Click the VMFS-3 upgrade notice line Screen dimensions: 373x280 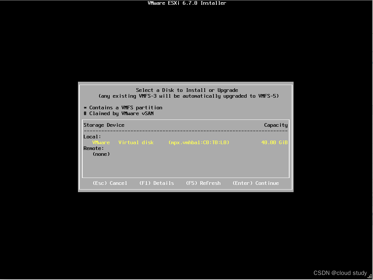(x=189, y=96)
